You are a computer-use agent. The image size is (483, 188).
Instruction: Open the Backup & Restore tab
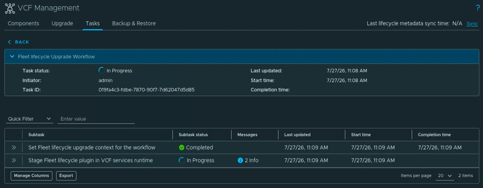coord(134,23)
